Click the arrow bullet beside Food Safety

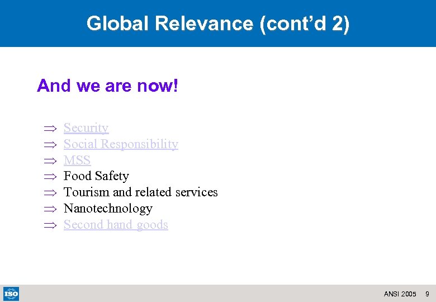[x=50, y=177]
